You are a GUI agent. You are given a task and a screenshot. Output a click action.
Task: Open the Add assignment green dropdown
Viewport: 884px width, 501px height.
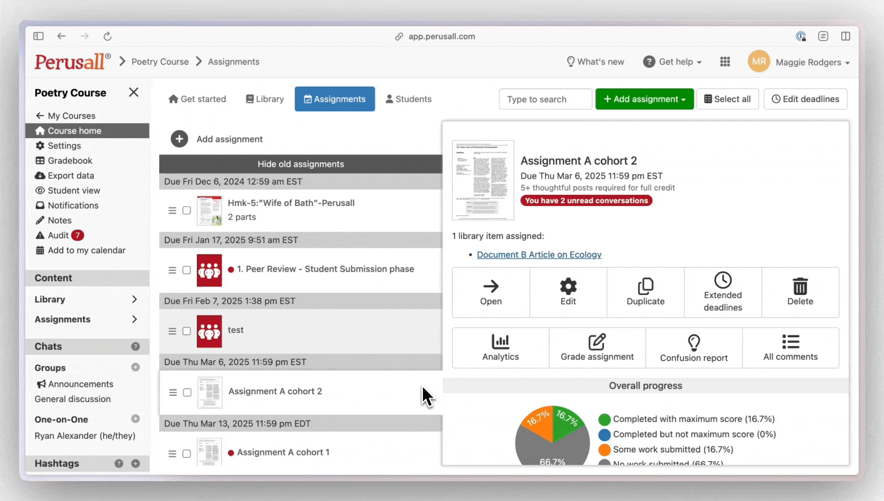644,99
